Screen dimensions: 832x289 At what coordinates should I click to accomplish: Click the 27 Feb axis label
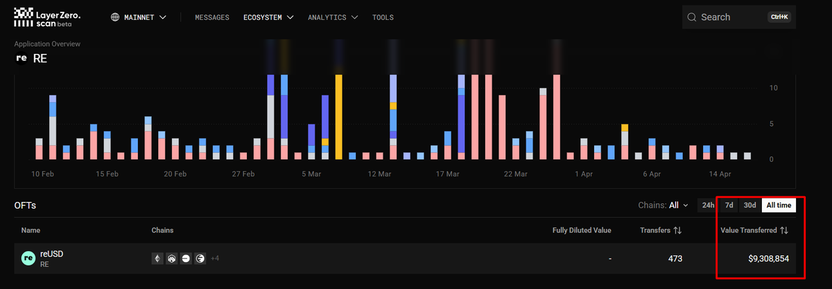coord(243,174)
